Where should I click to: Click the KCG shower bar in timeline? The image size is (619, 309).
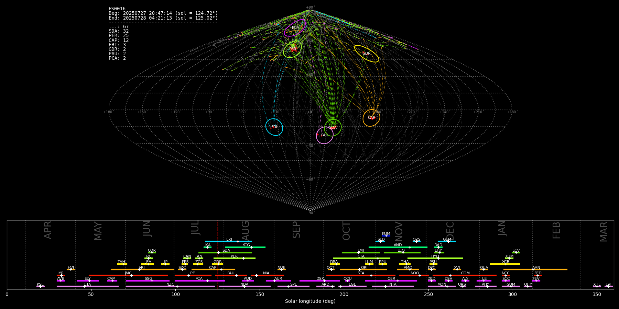coord(245,247)
